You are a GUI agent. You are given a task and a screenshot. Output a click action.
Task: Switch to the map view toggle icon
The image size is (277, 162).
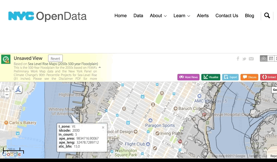[264, 59]
